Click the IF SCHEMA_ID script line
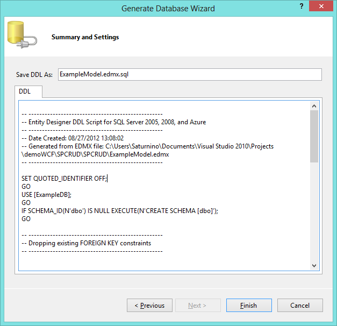The image size is (337, 326). [x=119, y=211]
